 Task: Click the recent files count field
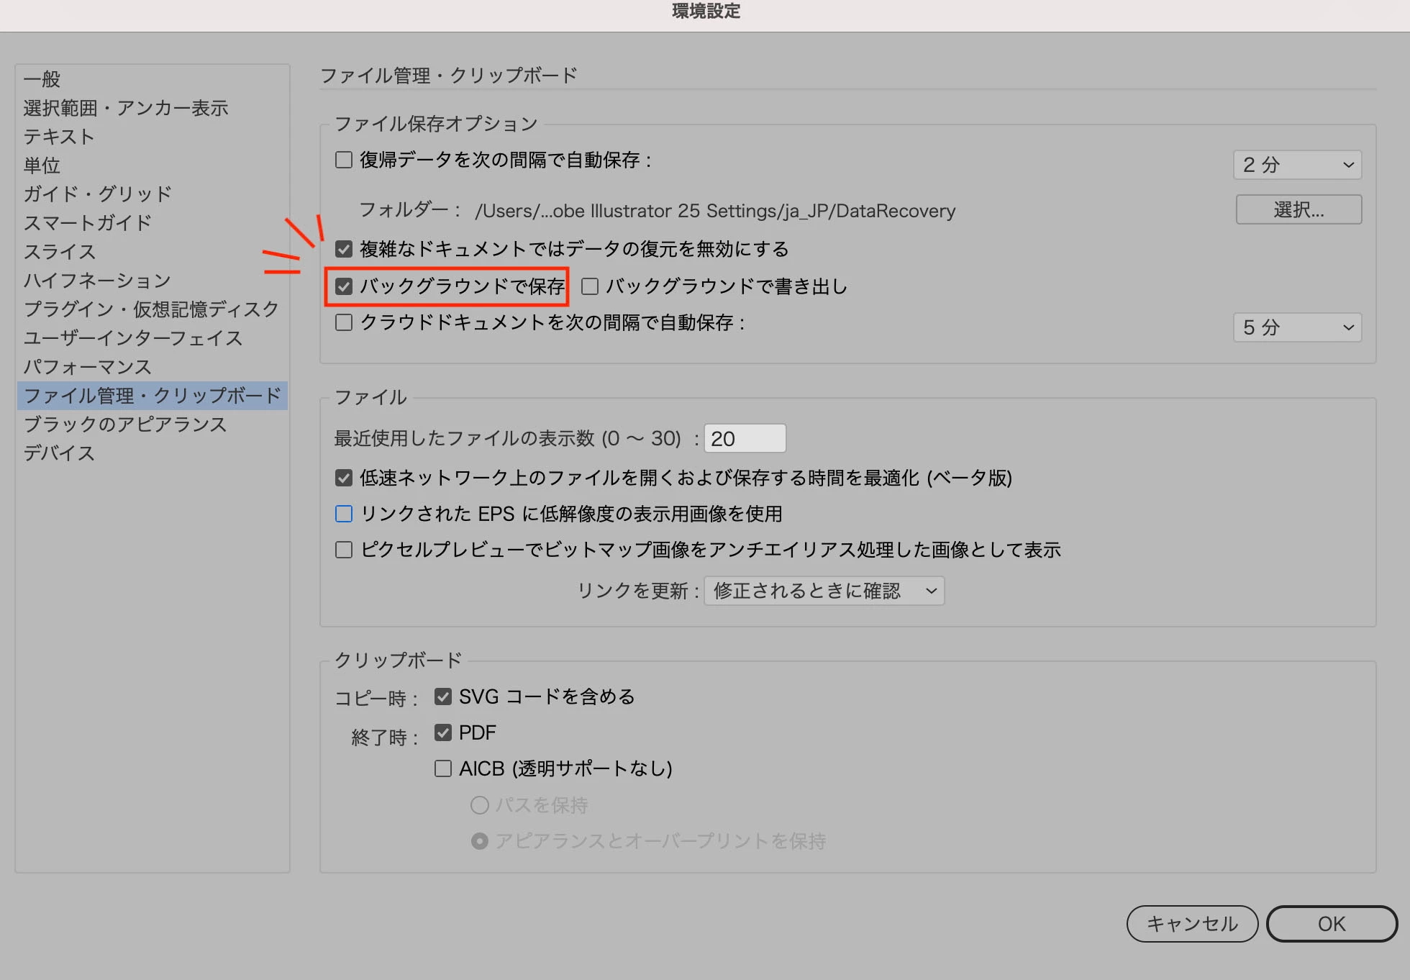pos(745,438)
